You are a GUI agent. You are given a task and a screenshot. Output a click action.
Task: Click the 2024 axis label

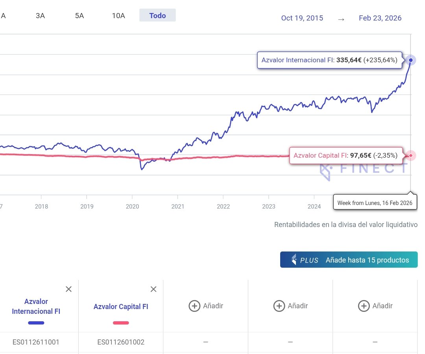pyautogui.click(x=314, y=206)
